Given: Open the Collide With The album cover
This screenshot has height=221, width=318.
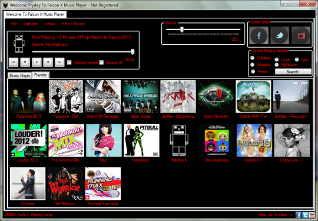Looking at the screenshot, I should click(x=253, y=97).
